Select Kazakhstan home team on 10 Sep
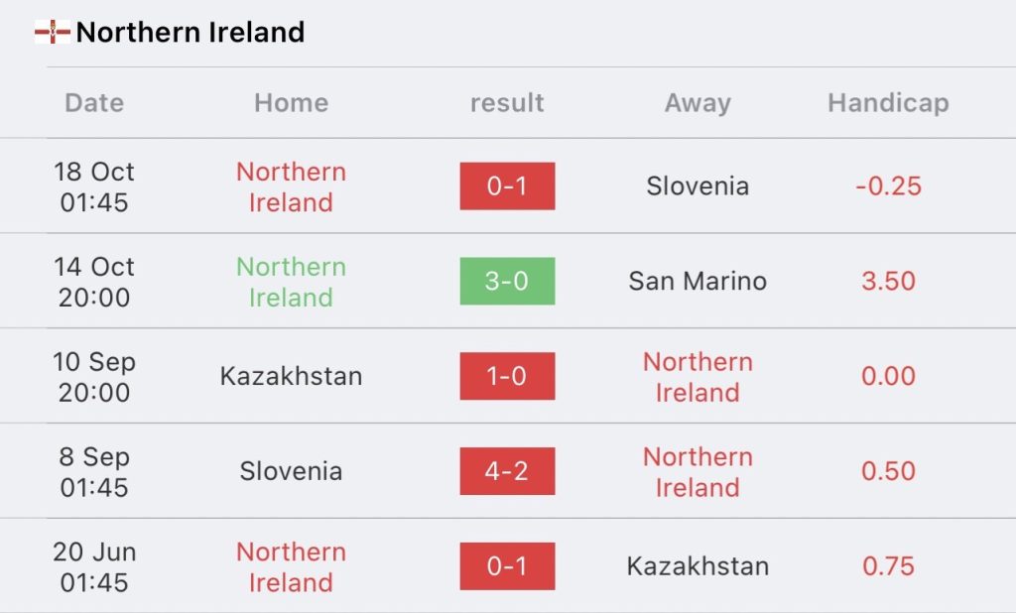 tap(291, 377)
